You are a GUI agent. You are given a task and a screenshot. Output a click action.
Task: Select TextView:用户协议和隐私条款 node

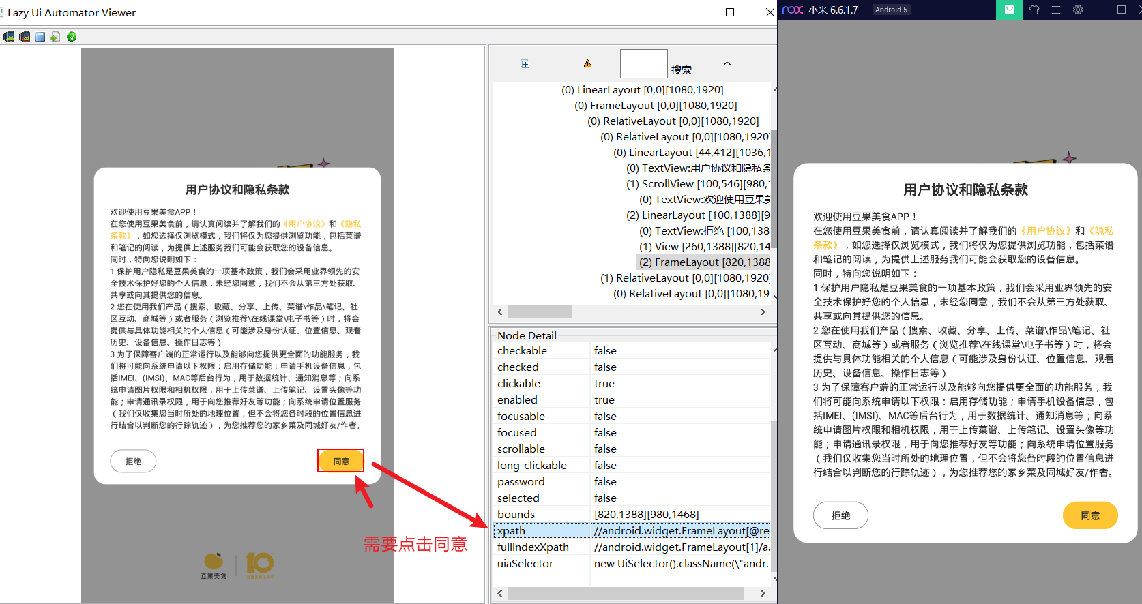(x=699, y=168)
